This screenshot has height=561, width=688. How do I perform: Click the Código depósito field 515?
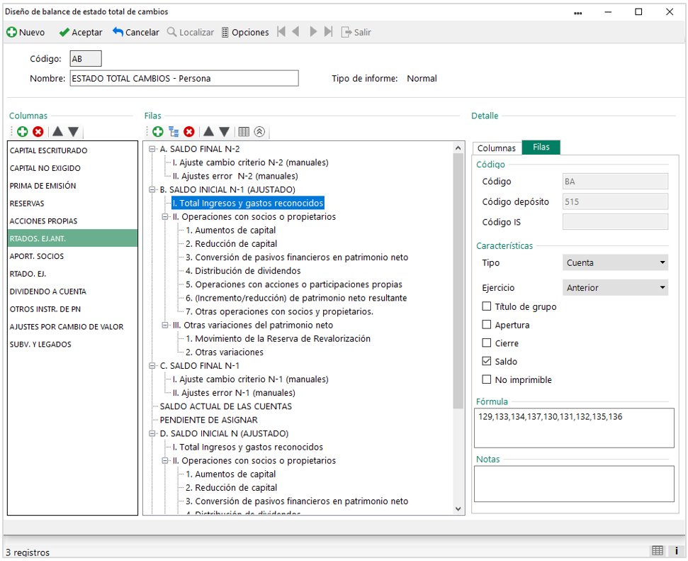(615, 201)
